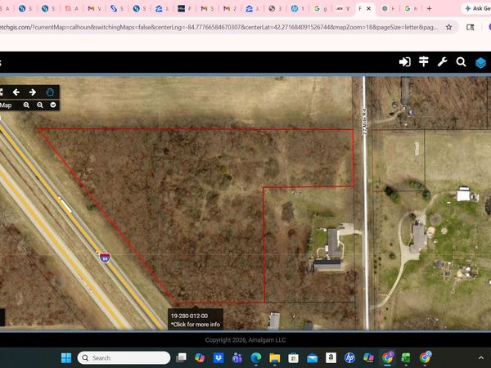Open the tab search icon beside star
The image size is (491, 368).
click(471, 27)
